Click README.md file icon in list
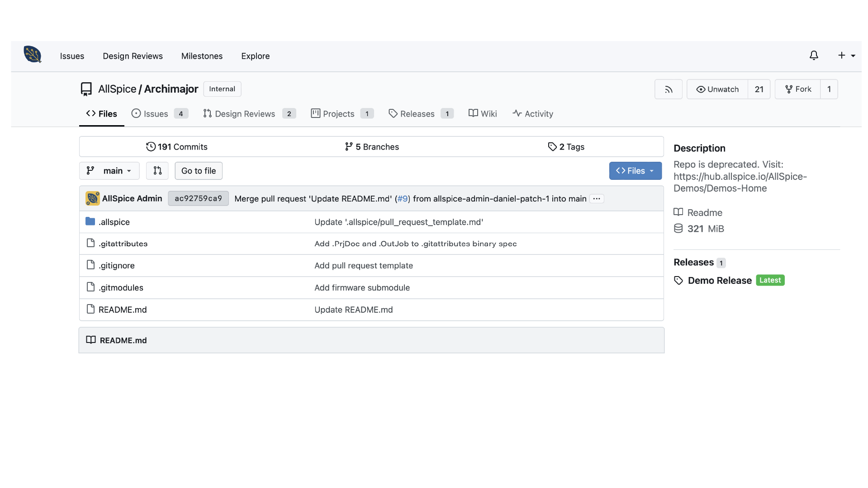 coord(90,309)
